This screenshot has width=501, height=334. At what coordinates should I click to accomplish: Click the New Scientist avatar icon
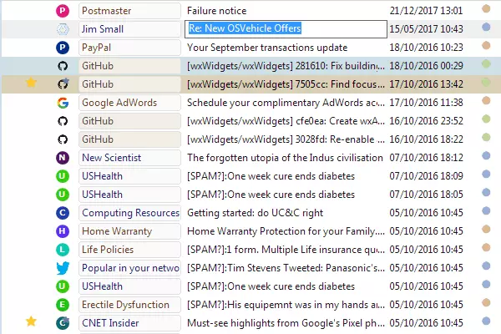point(63,158)
